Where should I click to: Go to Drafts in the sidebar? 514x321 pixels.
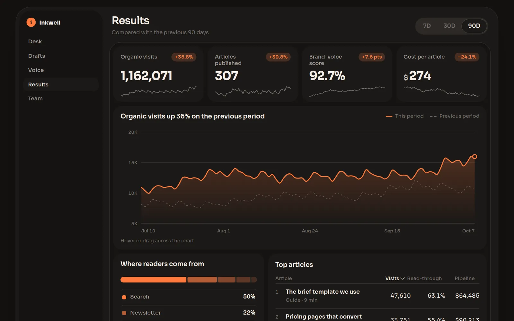click(61, 56)
